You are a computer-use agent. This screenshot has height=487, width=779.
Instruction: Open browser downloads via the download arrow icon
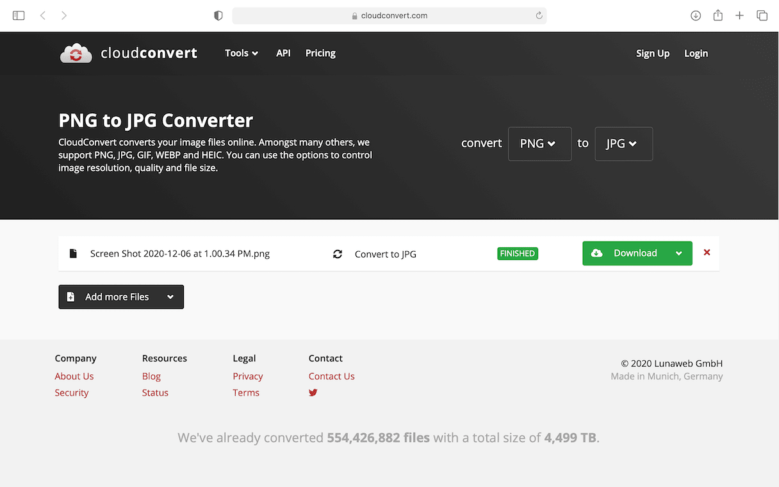tap(696, 15)
